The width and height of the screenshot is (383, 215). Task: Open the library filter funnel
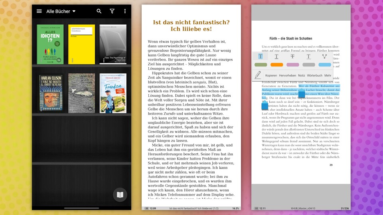coord(112,11)
